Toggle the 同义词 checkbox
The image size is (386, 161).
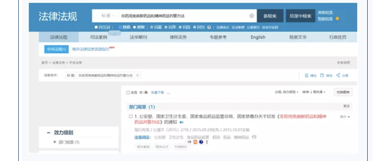pyautogui.click(x=96, y=27)
